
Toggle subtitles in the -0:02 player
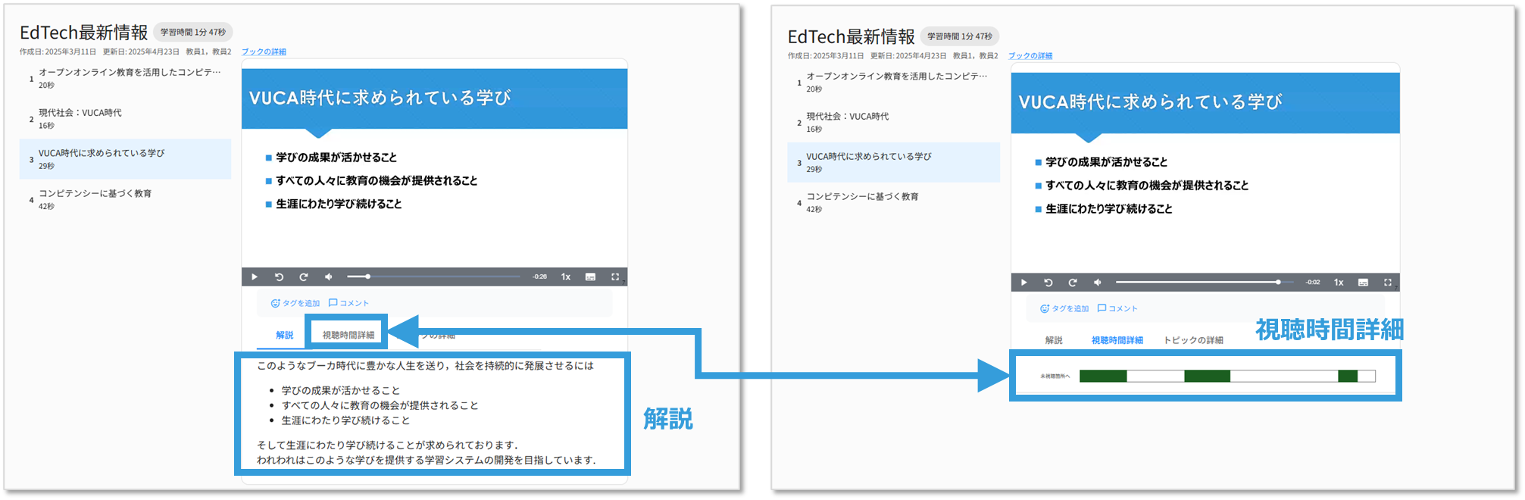[1363, 283]
